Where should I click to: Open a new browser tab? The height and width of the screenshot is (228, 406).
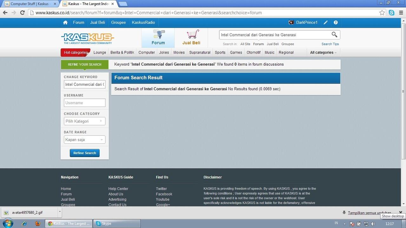123,4
